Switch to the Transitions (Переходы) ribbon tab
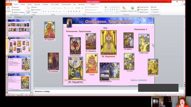 click(37, 4)
